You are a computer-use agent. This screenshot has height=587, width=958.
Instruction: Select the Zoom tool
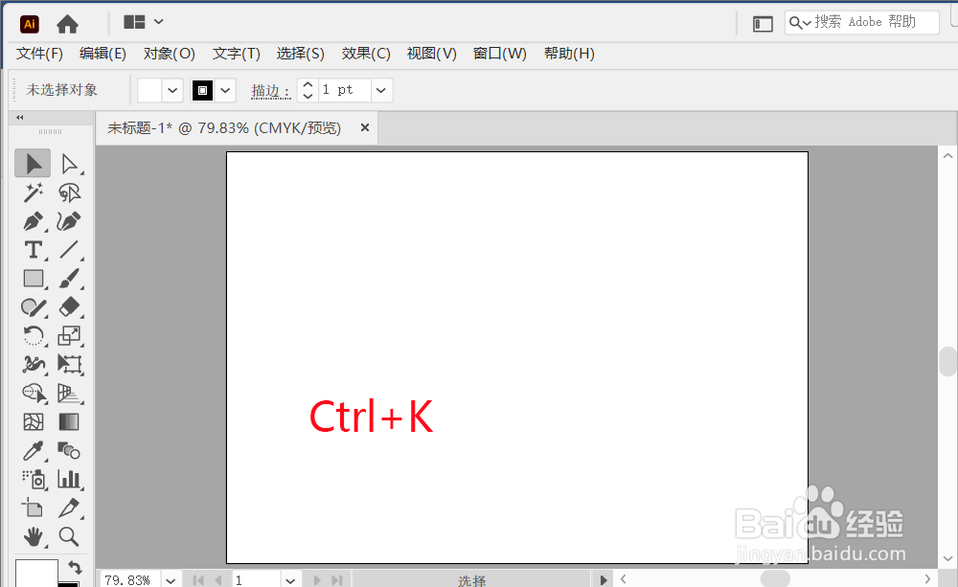click(x=69, y=537)
